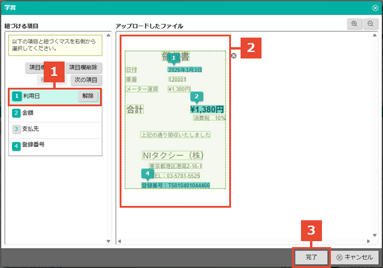Click marker 4 above the registration number
Screen dimensions: 383x268
pos(147,174)
